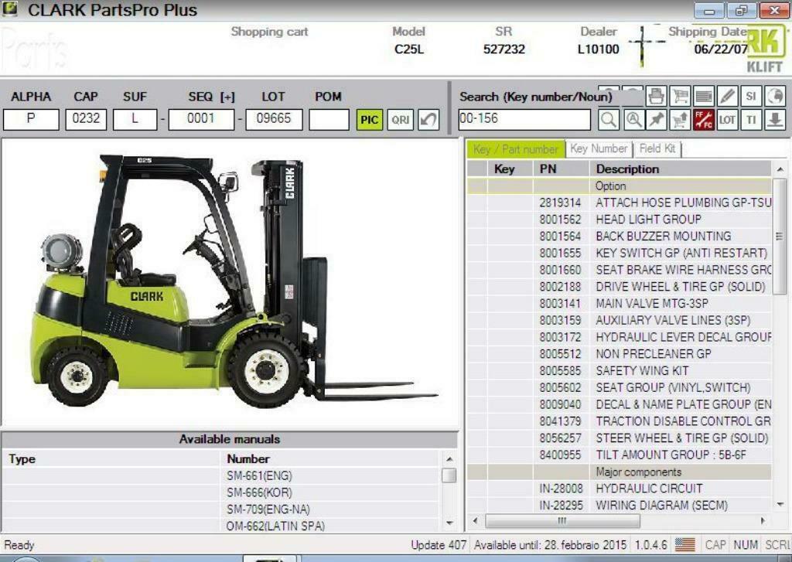792x562 pixels.
Task: Click the Description column header
Action: tap(681, 169)
